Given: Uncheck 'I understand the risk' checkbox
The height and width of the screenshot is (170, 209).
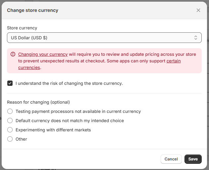Looking at the screenshot, I should (10, 83).
